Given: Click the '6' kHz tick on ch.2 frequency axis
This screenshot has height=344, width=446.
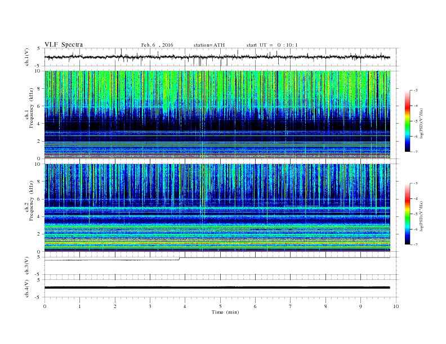Looking at the screenshot, I should 39,199.
